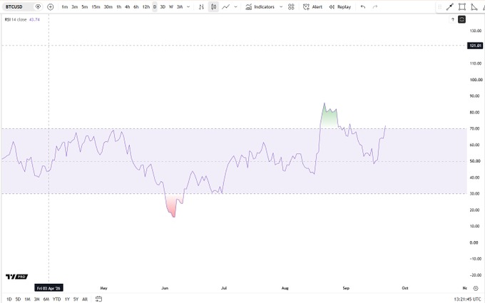The width and height of the screenshot is (485, 303).
Task: Expand the indicators favorites dropdown arrow
Action: click(x=281, y=7)
